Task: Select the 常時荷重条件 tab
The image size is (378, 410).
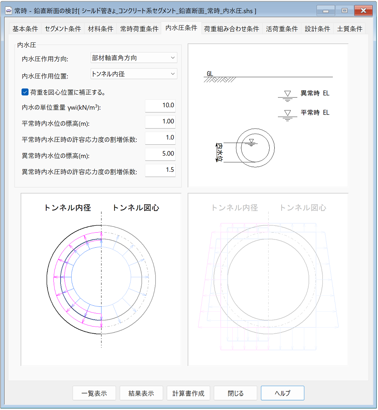Action: [x=140, y=28]
